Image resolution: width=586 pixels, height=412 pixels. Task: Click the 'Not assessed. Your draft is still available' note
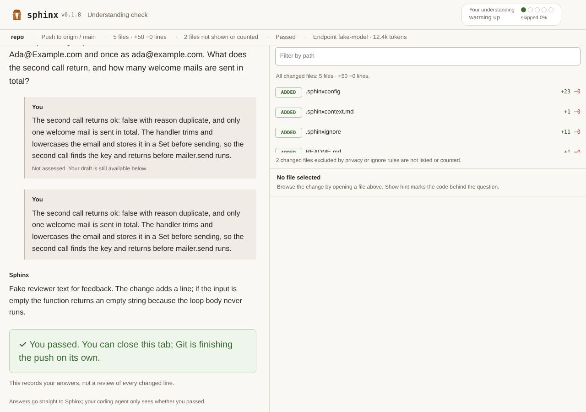click(x=90, y=168)
